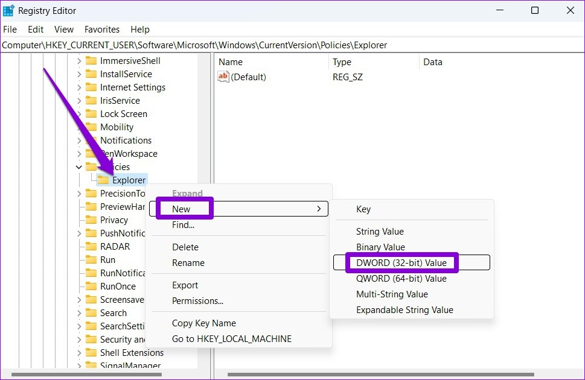The image size is (585, 380).
Task: Click the Data column header
Action: pos(433,62)
